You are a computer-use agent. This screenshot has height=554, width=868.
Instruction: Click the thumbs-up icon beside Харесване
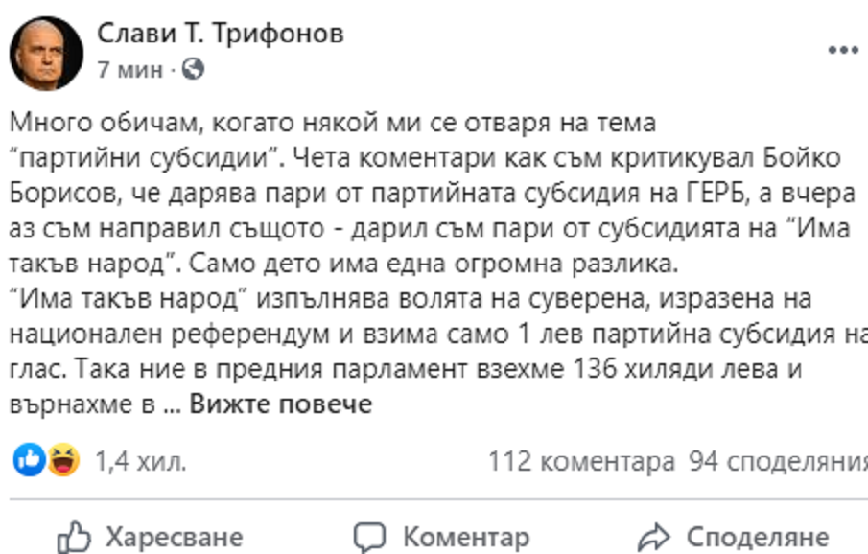click(x=74, y=535)
